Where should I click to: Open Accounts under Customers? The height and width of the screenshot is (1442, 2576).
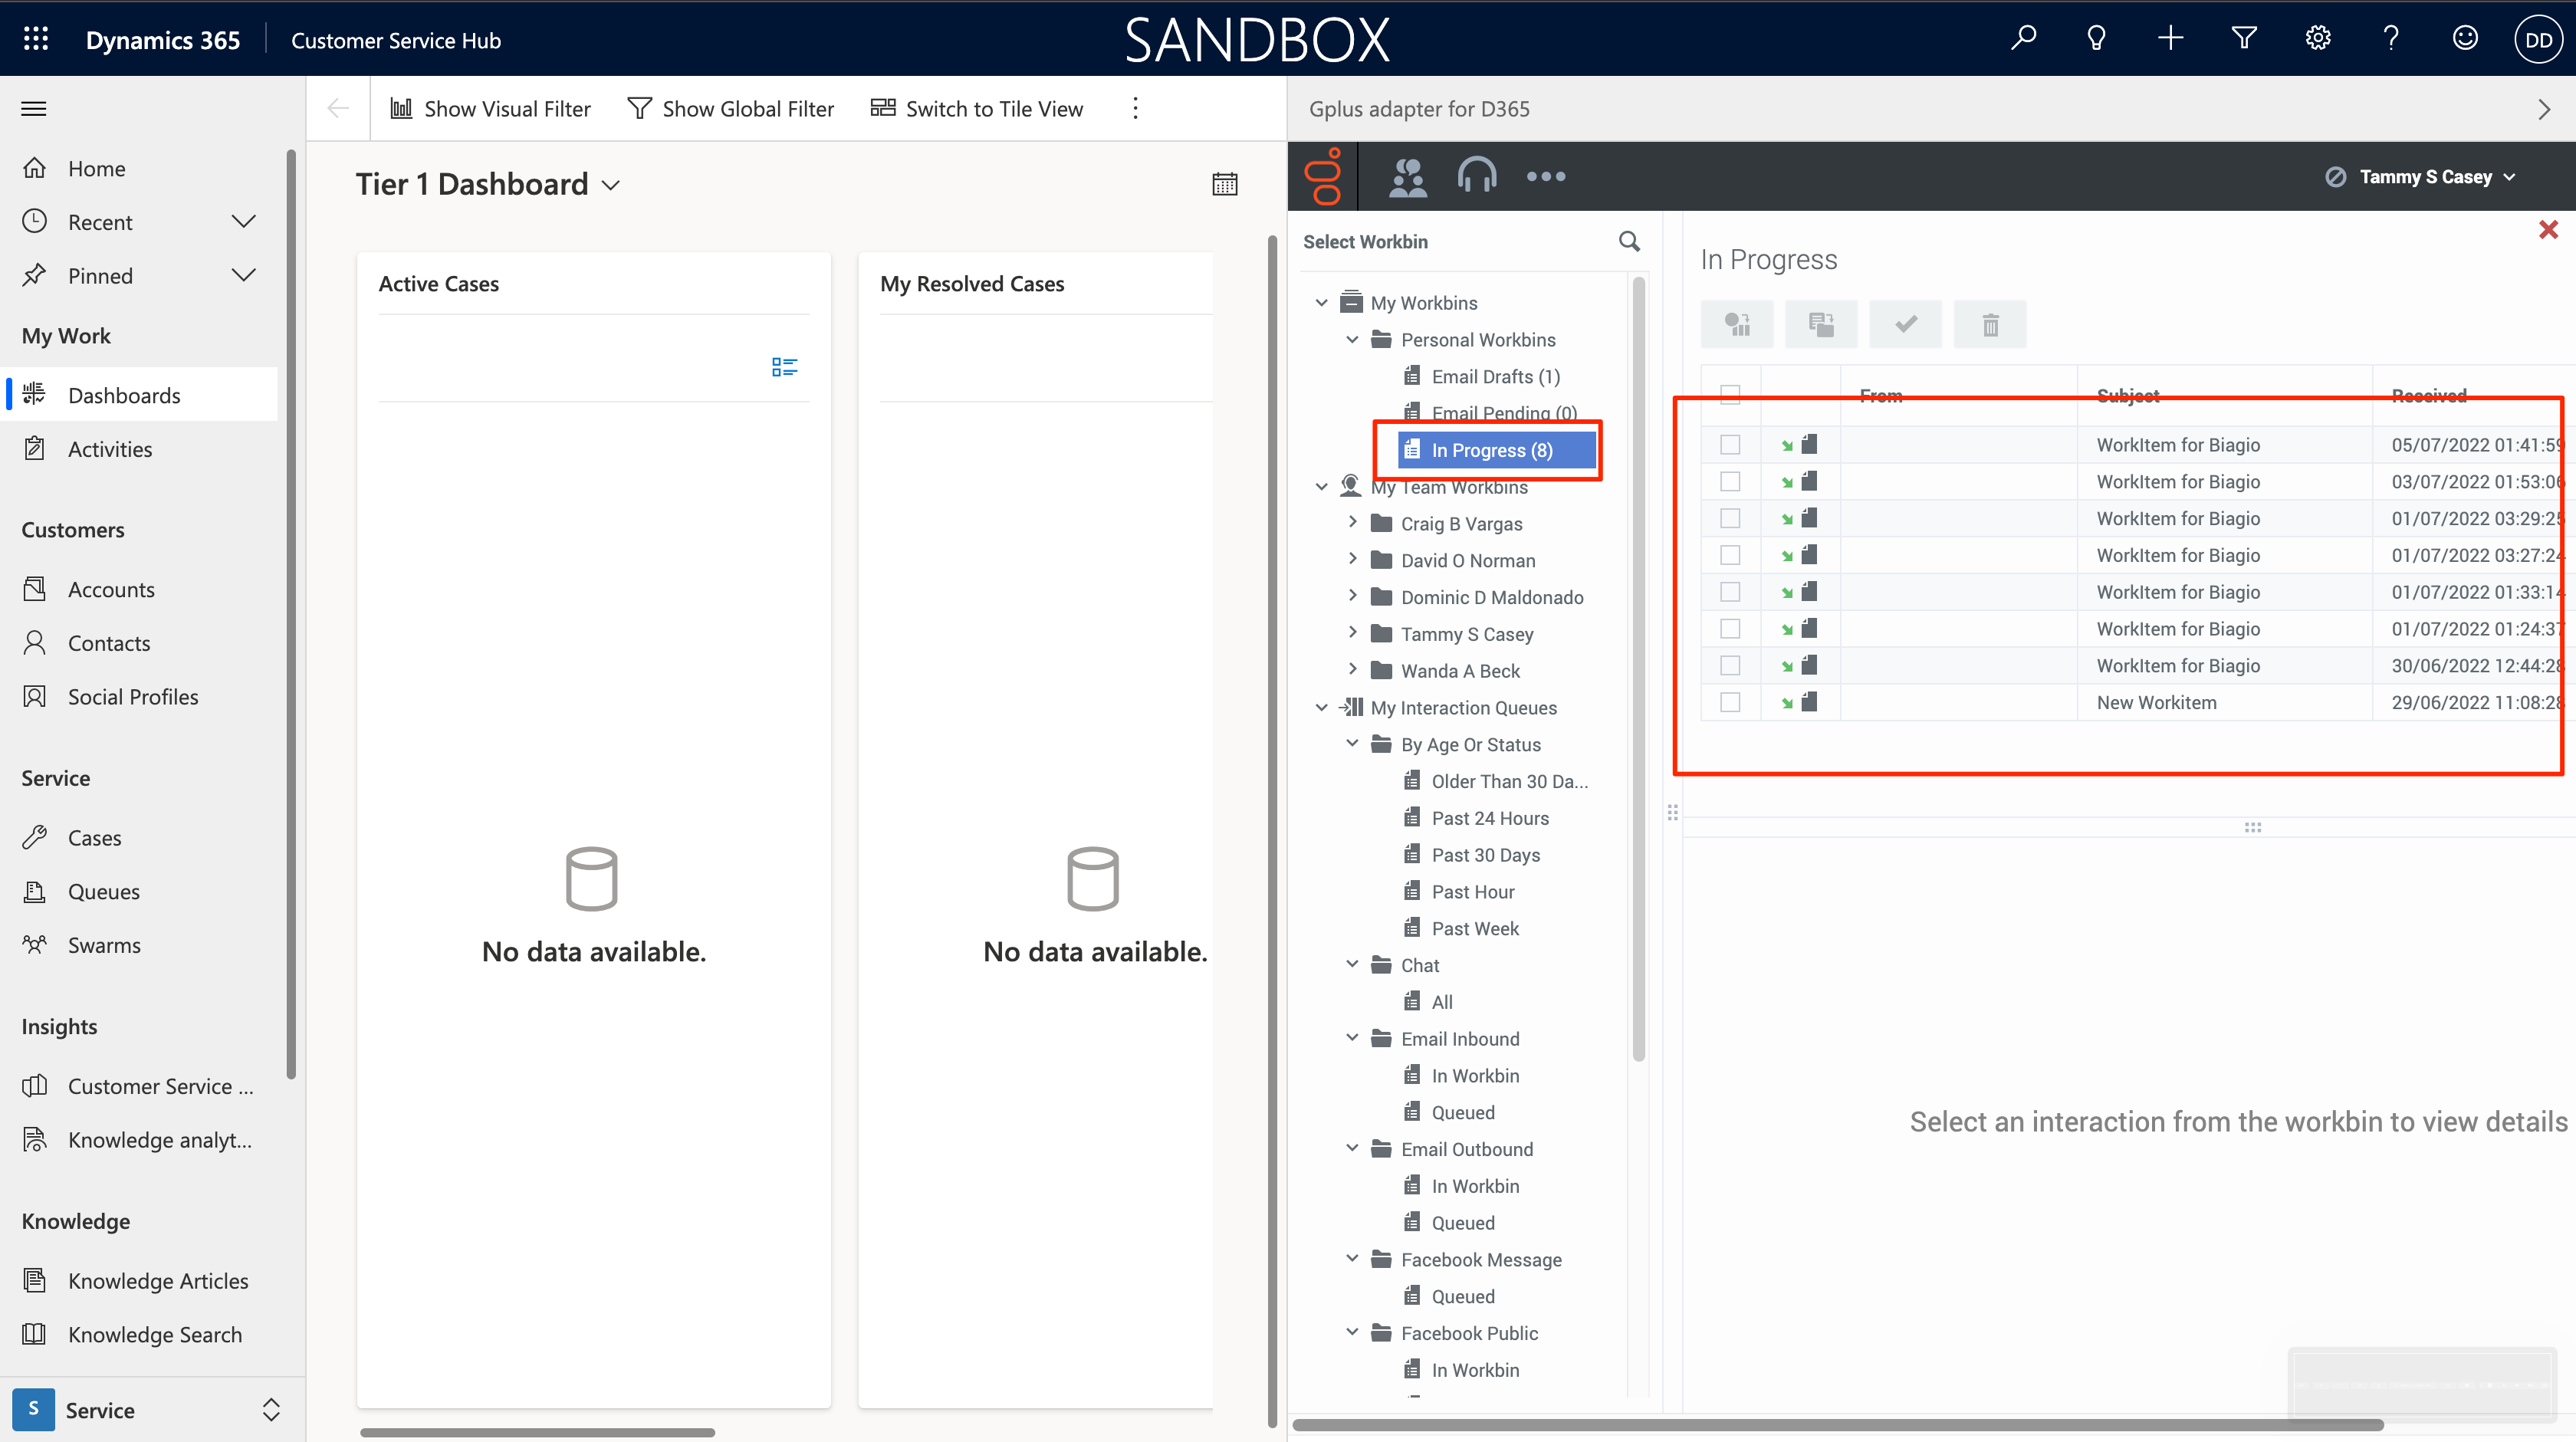[111, 589]
